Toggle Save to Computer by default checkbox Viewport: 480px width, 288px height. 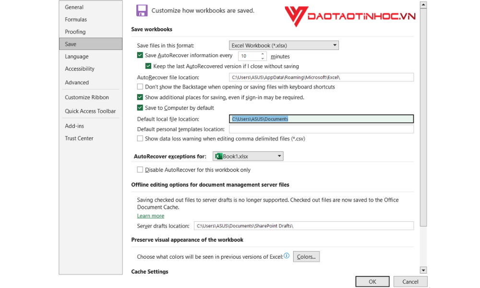pyautogui.click(x=140, y=108)
